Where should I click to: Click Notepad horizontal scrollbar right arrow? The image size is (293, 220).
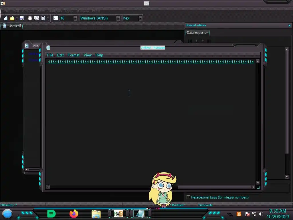[x=253, y=187]
